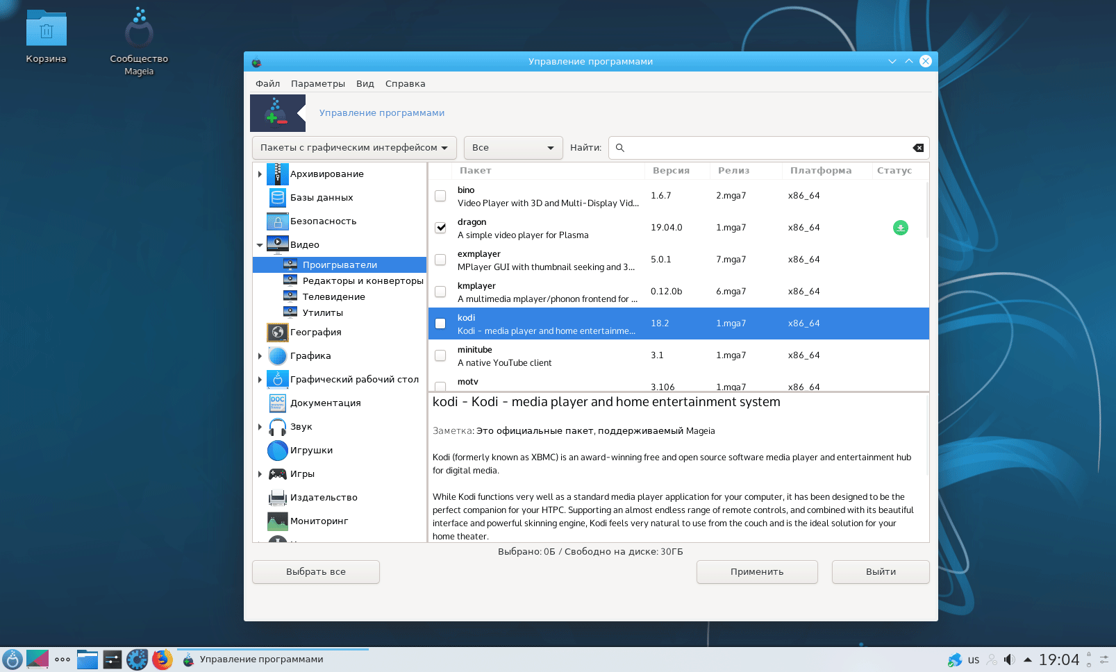Viewport: 1116px width, 672px height.
Task: Open the graphical interface packages filter dropdown
Action: (353, 148)
